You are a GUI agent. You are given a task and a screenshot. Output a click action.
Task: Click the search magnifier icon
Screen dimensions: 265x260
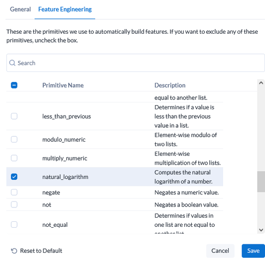click(x=12, y=63)
